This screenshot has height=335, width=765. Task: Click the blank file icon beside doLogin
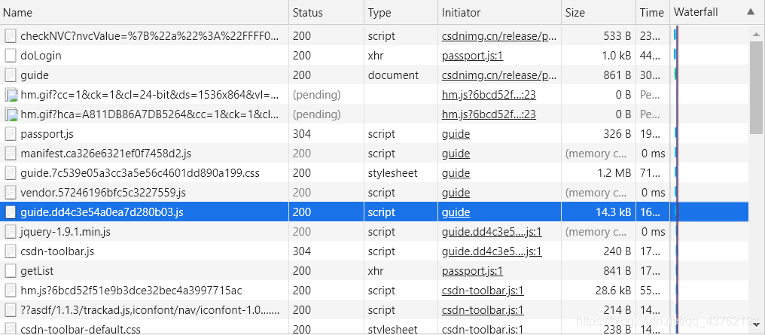click(11, 56)
